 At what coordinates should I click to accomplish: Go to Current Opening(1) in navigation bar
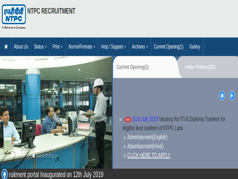tap(168, 47)
